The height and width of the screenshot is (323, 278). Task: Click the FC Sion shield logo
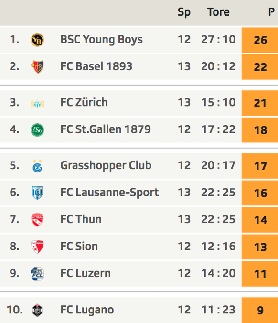pyautogui.click(x=37, y=247)
